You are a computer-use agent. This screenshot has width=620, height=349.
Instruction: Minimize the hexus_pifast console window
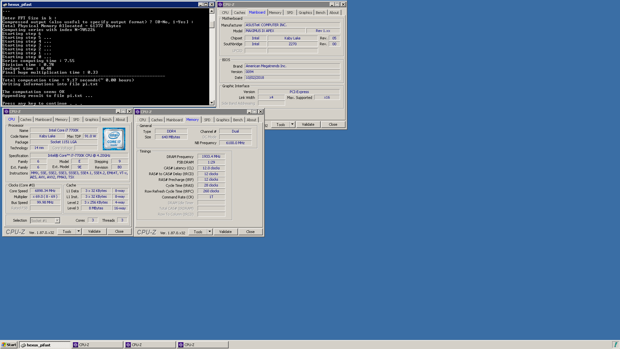click(x=200, y=5)
